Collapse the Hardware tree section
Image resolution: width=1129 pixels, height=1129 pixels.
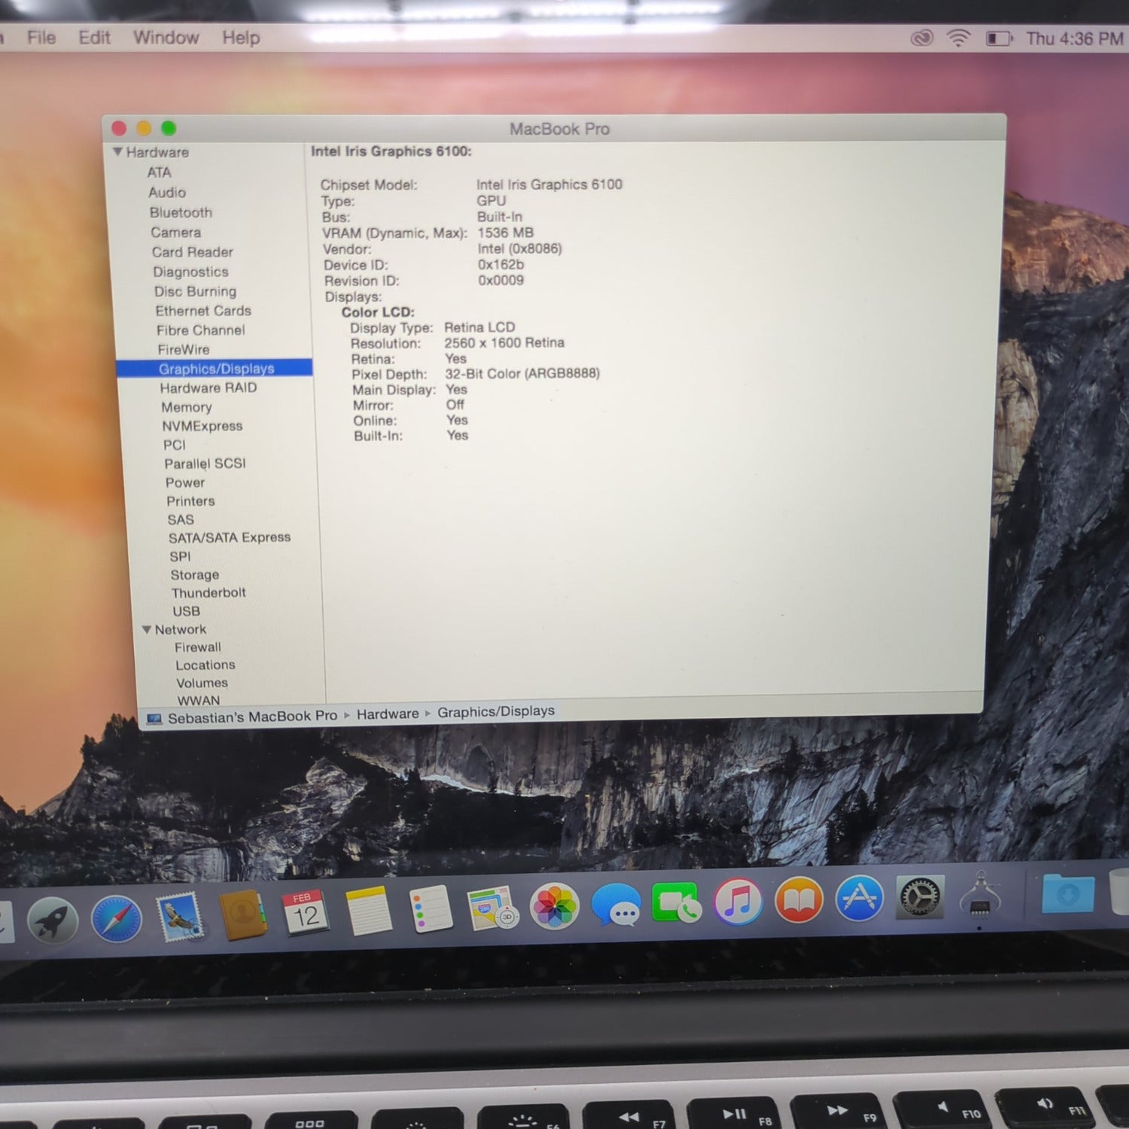pyautogui.click(x=117, y=152)
